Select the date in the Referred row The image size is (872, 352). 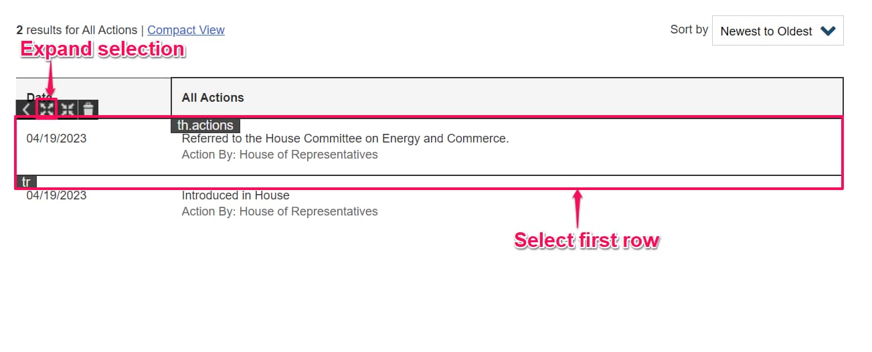(56, 139)
